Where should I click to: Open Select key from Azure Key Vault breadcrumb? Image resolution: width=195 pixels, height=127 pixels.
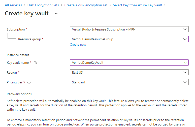tap(138, 5)
